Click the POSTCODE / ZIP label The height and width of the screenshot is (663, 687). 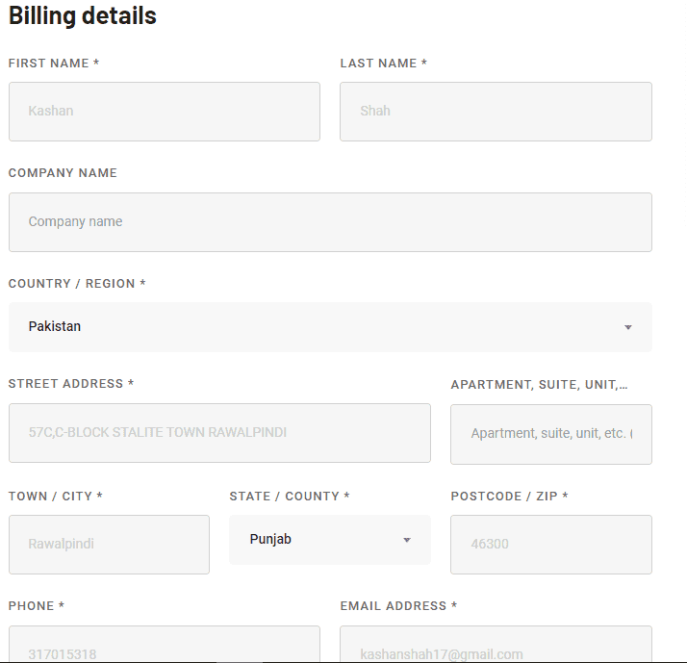[509, 496]
